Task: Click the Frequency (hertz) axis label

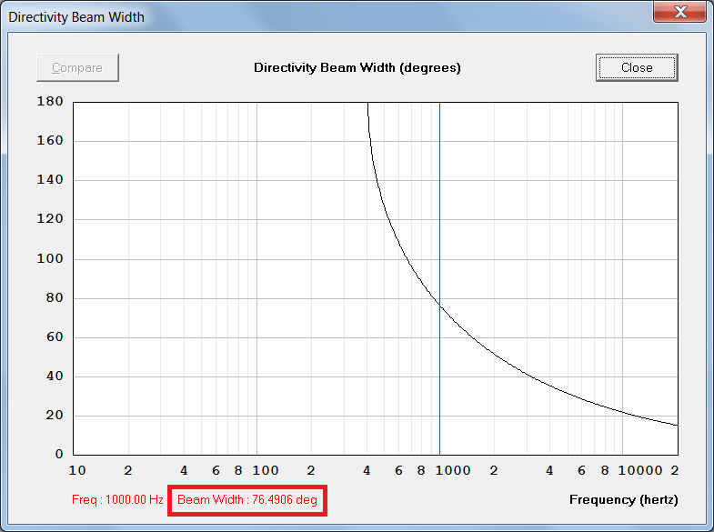Action: (623, 499)
